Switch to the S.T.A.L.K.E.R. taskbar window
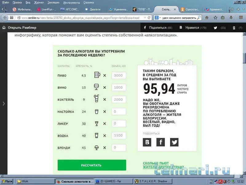The height and width of the screenshot is (185, 246). pyautogui.click(x=153, y=181)
